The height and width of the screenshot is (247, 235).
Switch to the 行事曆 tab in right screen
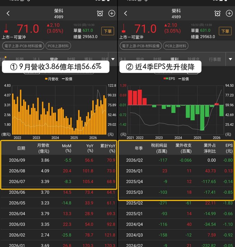(215, 59)
